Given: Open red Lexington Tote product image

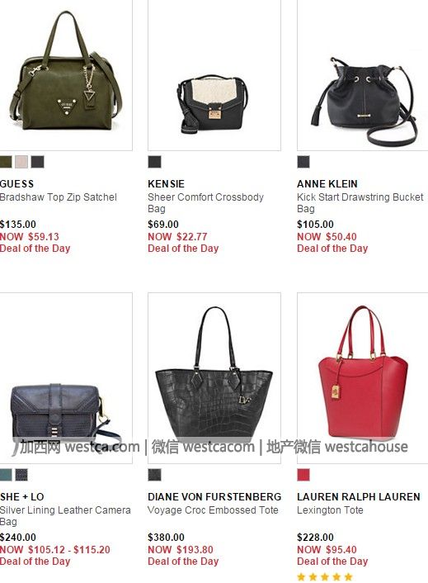Looking at the screenshot, I should coord(363,378).
